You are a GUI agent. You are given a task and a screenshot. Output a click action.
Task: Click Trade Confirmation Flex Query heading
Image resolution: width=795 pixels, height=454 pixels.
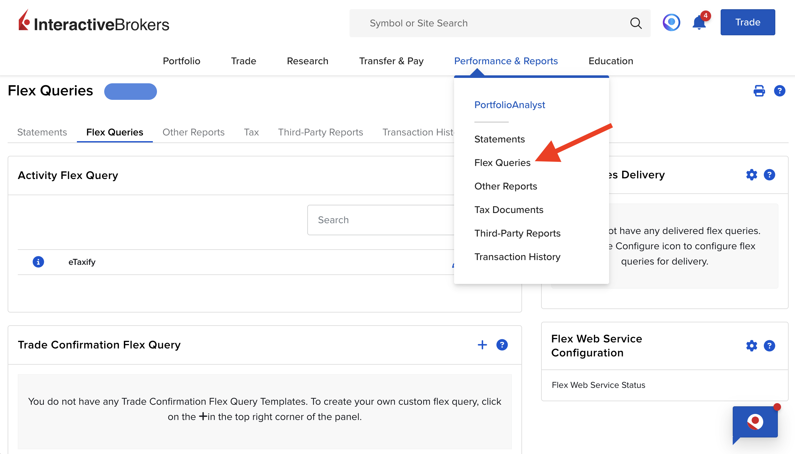click(99, 345)
